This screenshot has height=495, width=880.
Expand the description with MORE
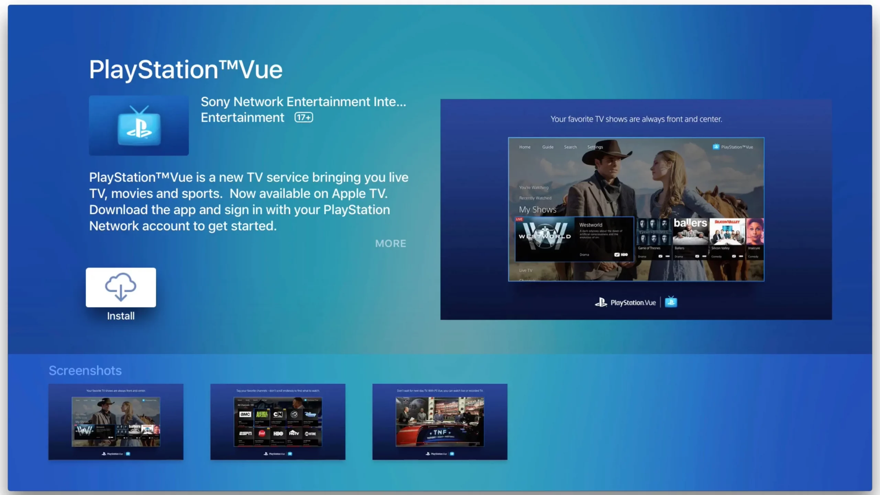pyautogui.click(x=390, y=243)
